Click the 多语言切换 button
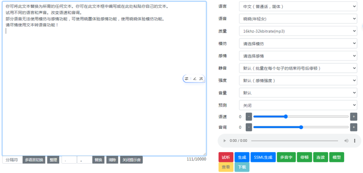The height and width of the screenshot is (173, 363). pyautogui.click(x=34, y=160)
